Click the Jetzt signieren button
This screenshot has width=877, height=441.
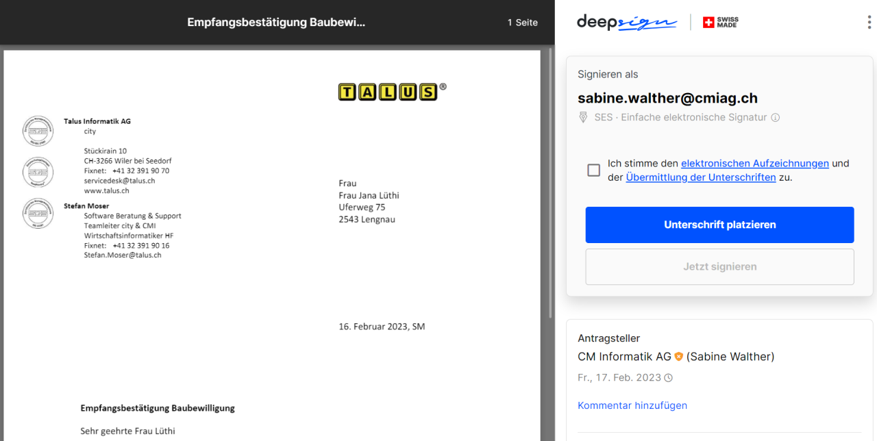719,266
